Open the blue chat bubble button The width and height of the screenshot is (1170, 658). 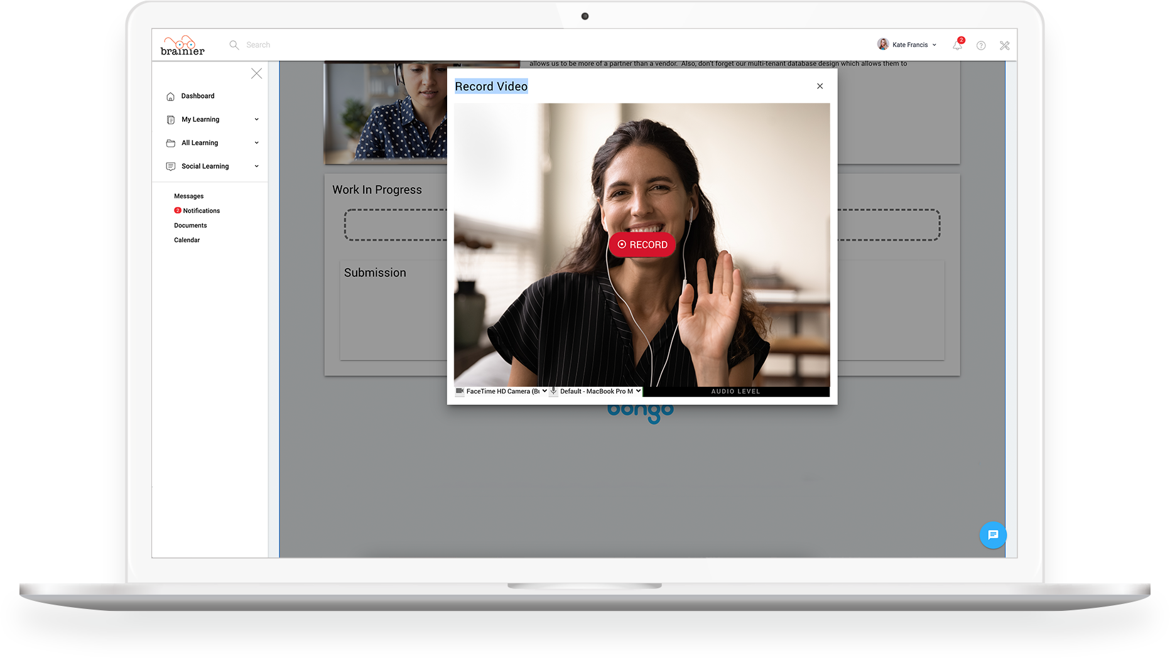[993, 535]
